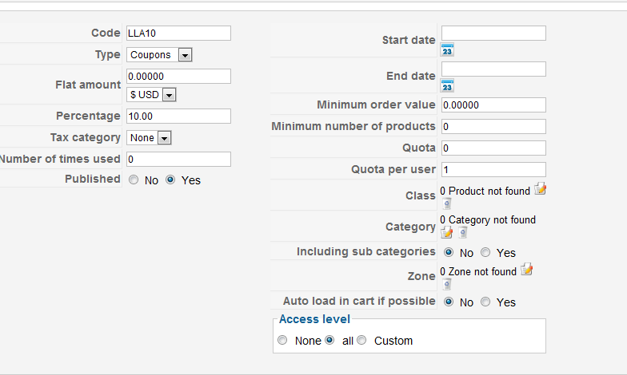Click the Minimum order value field
The height and width of the screenshot is (375, 627).
(x=493, y=105)
